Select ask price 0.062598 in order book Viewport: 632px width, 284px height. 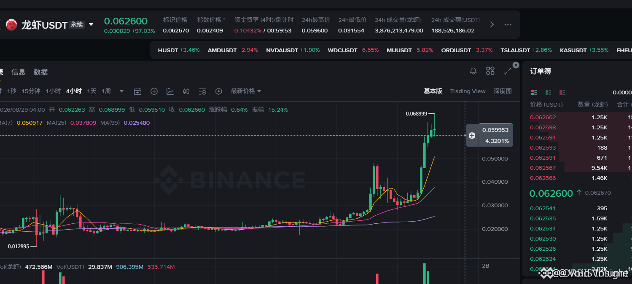coord(543,128)
